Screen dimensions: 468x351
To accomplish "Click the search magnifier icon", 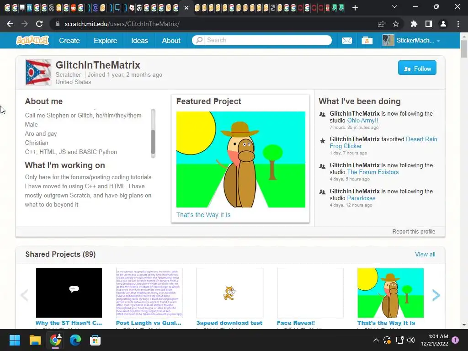I will click(199, 40).
